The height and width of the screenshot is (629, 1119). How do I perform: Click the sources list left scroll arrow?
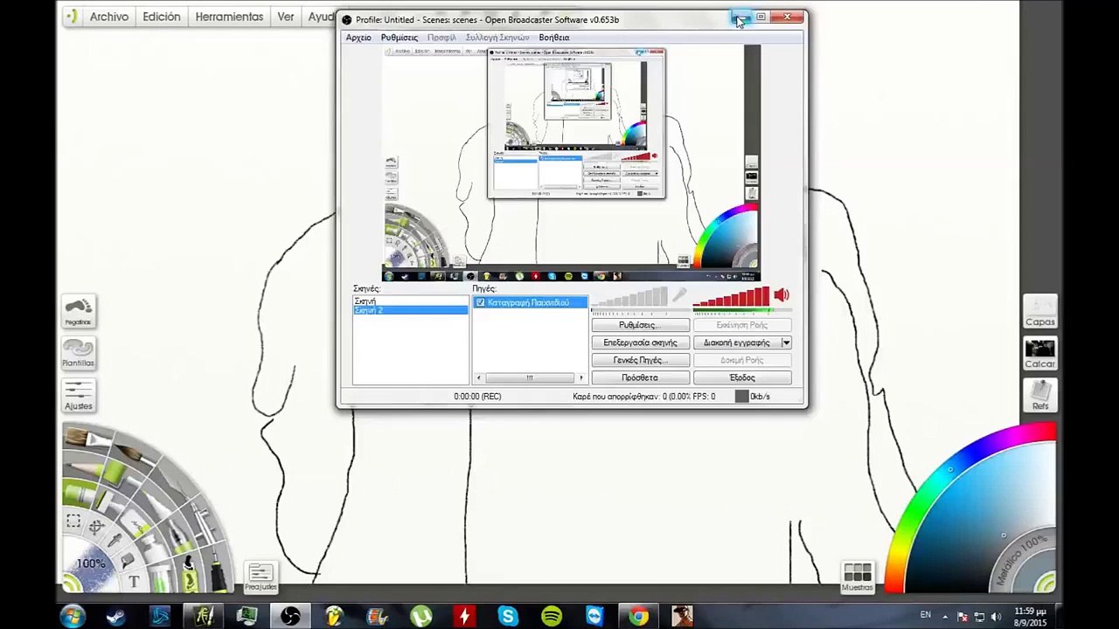tap(478, 377)
